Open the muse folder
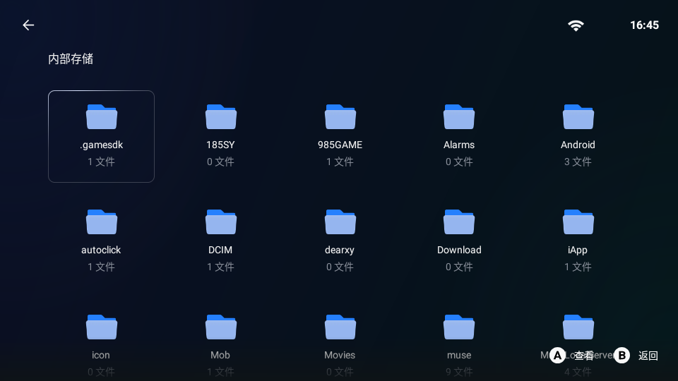This screenshot has height=381, width=678. 459,337
